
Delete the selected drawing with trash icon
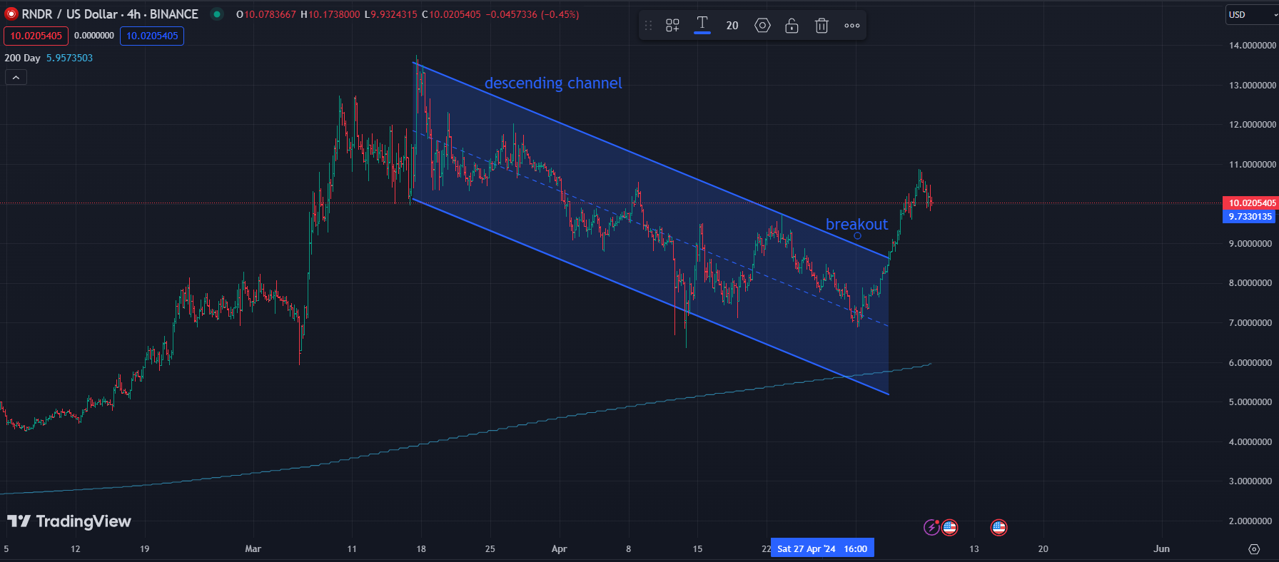822,26
